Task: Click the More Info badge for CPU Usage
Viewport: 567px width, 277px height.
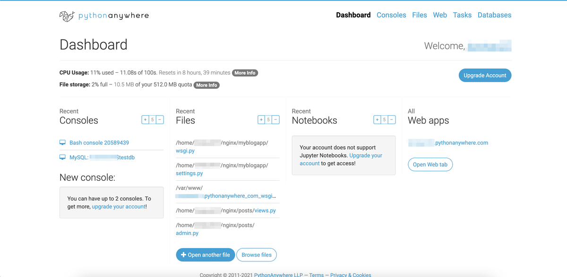Action: click(x=245, y=73)
